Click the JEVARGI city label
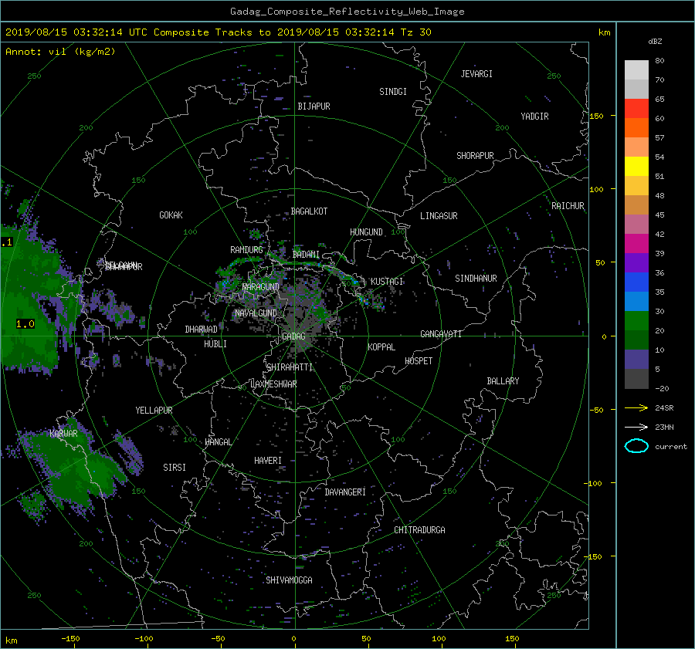Screen dimensions: 695x649 [x=476, y=74]
